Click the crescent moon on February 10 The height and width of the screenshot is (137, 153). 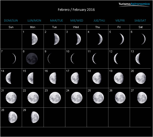pyautogui.click(x=73, y=58)
